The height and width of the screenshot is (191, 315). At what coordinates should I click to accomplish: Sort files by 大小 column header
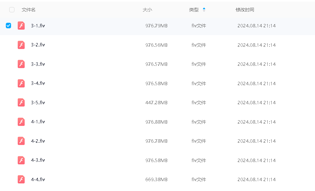(x=147, y=10)
